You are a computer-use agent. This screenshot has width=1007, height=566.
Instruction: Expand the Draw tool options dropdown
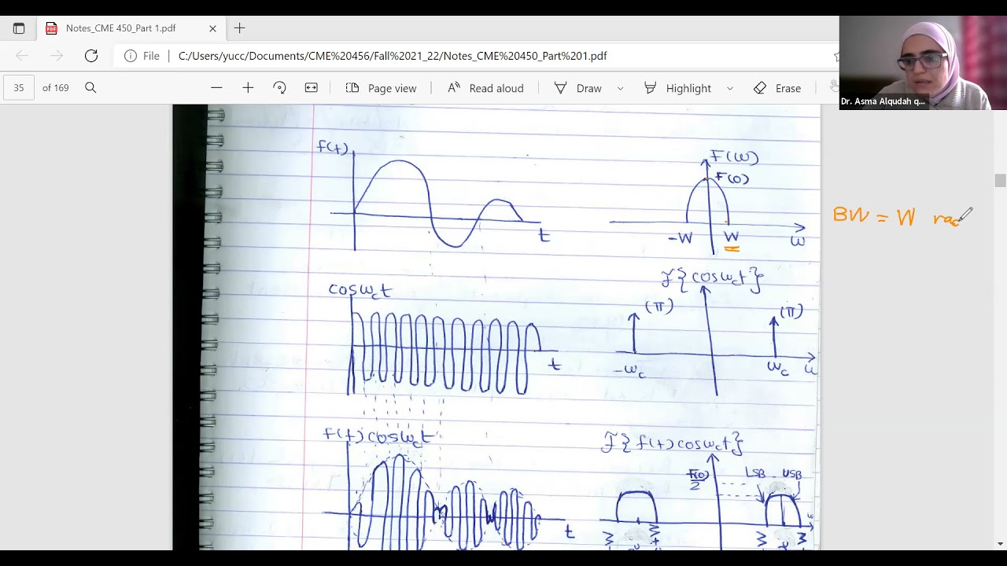(x=620, y=88)
